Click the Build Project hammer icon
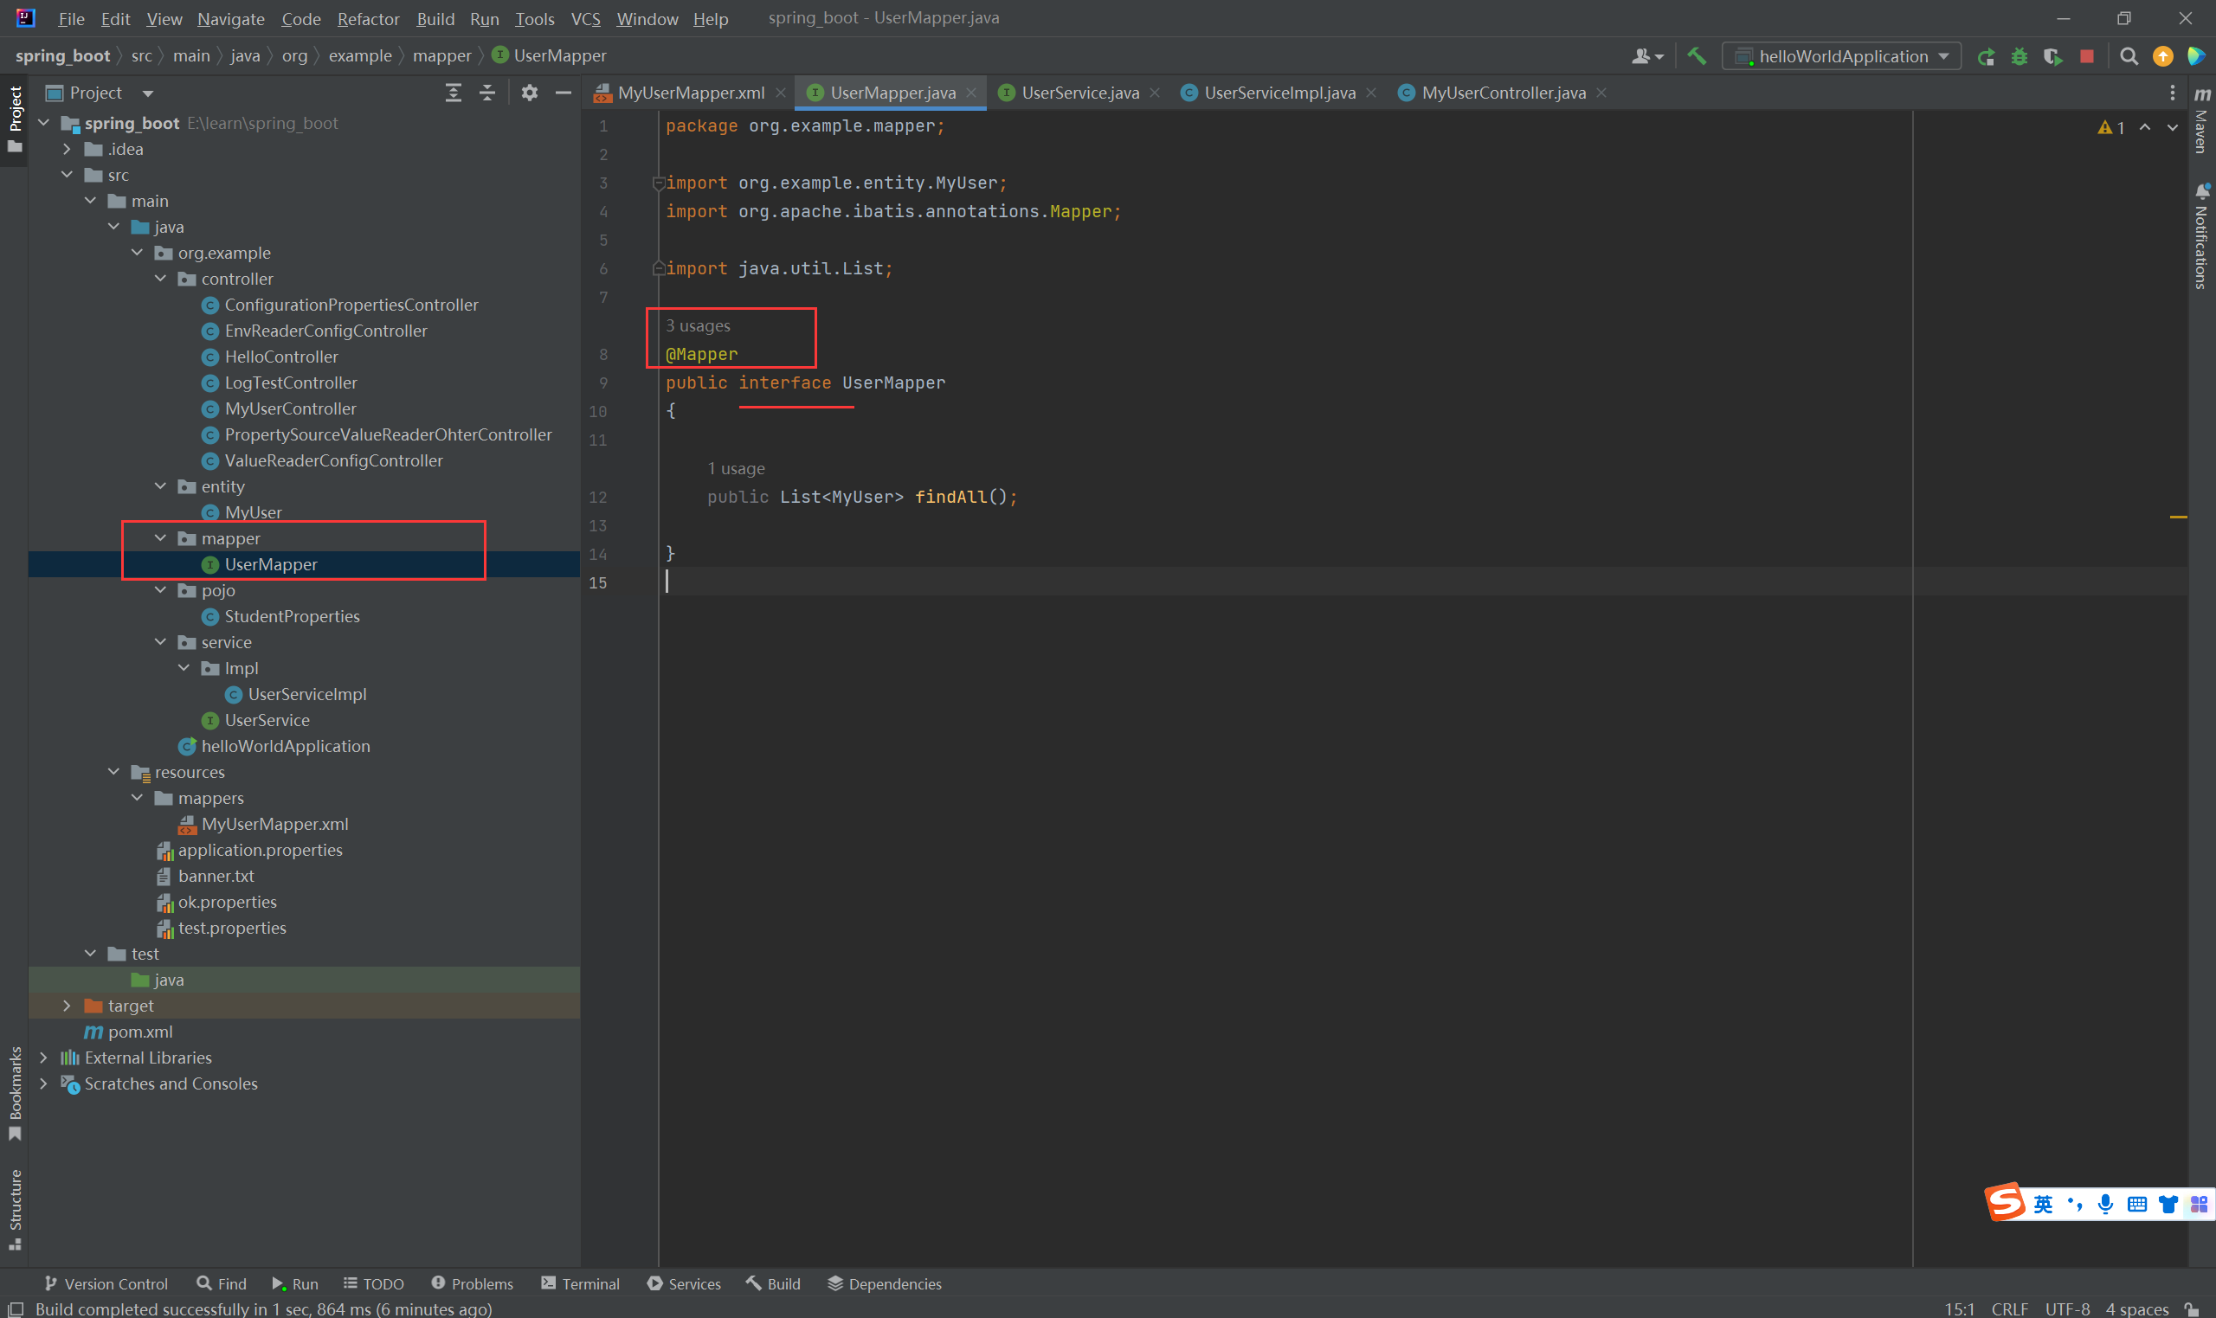This screenshot has height=1318, width=2216. pos(1697,57)
